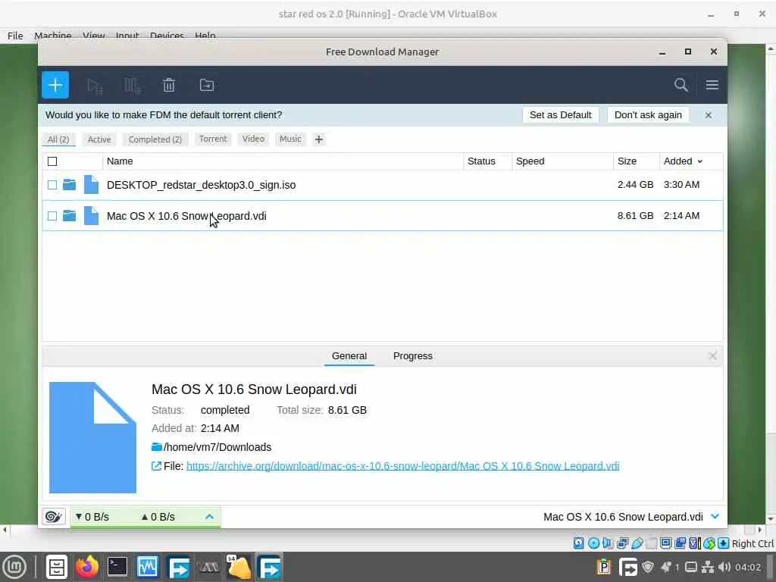
Task: Check the DESKTOP_redstar_desktop3.0_sign.iso checkbox
Action: (x=52, y=185)
